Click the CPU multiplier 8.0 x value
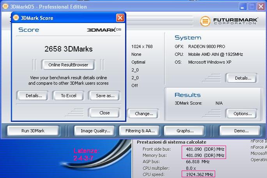Viewport: 267px width, 178px height. tap(191, 168)
